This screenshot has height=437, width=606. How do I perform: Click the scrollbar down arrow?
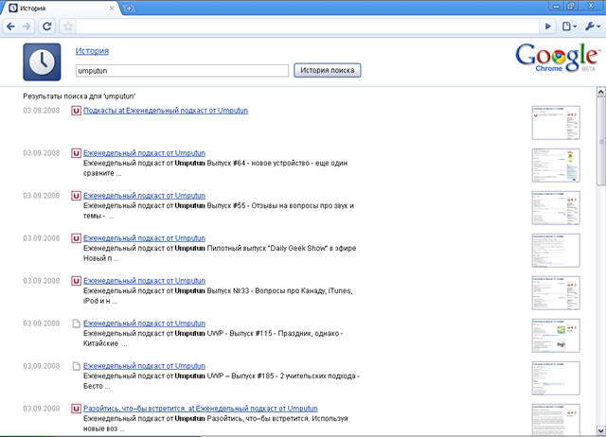tap(601, 430)
